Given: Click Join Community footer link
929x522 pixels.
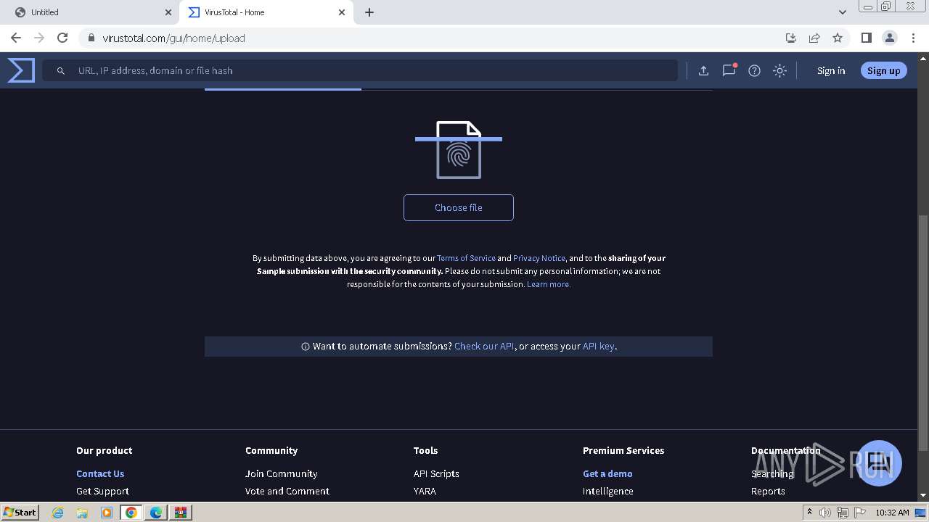Looking at the screenshot, I should point(282,473).
